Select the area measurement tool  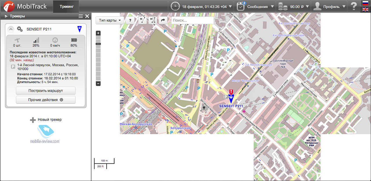[152, 20]
